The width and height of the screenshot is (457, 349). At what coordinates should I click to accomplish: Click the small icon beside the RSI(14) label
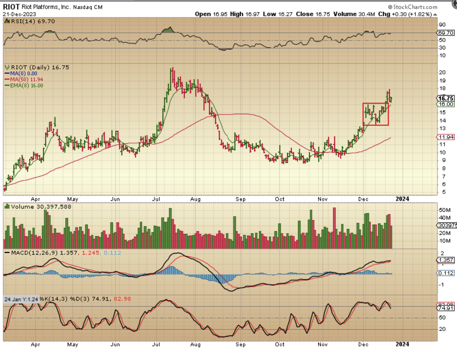coord(7,21)
